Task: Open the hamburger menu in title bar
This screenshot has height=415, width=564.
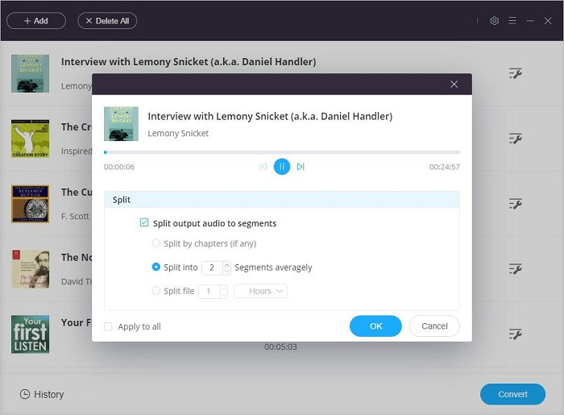Action: [x=512, y=21]
